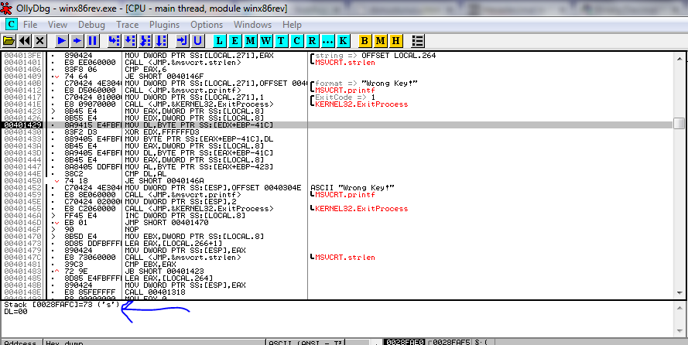Click the first MSVCRT.strlen comment
Viewport: 688px width, 345px height.
pyautogui.click(x=345, y=63)
